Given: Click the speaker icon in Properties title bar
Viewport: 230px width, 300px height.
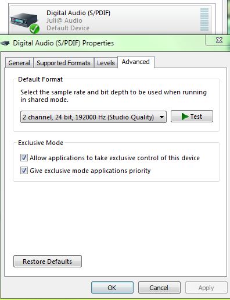Looking at the screenshot, I should [x=5, y=43].
